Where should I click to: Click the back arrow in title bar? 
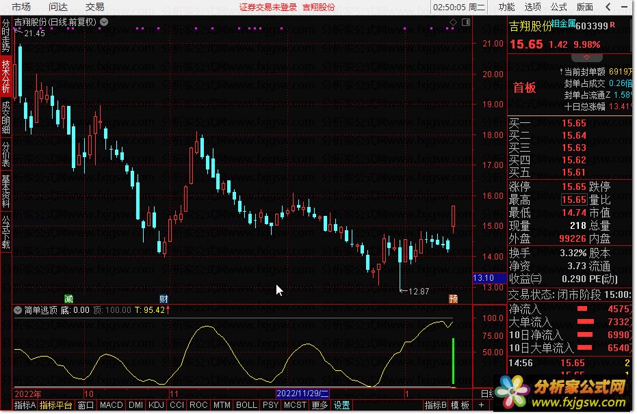coord(608,7)
